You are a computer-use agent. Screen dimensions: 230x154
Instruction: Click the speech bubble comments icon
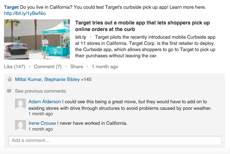click(9, 91)
